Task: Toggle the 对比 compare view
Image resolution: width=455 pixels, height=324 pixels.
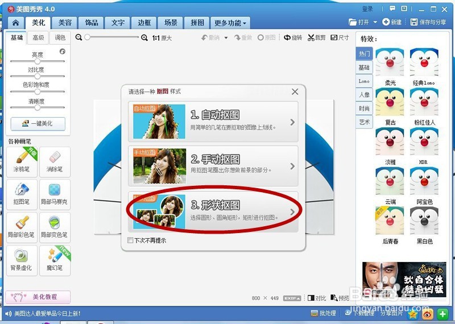Action: [317, 298]
